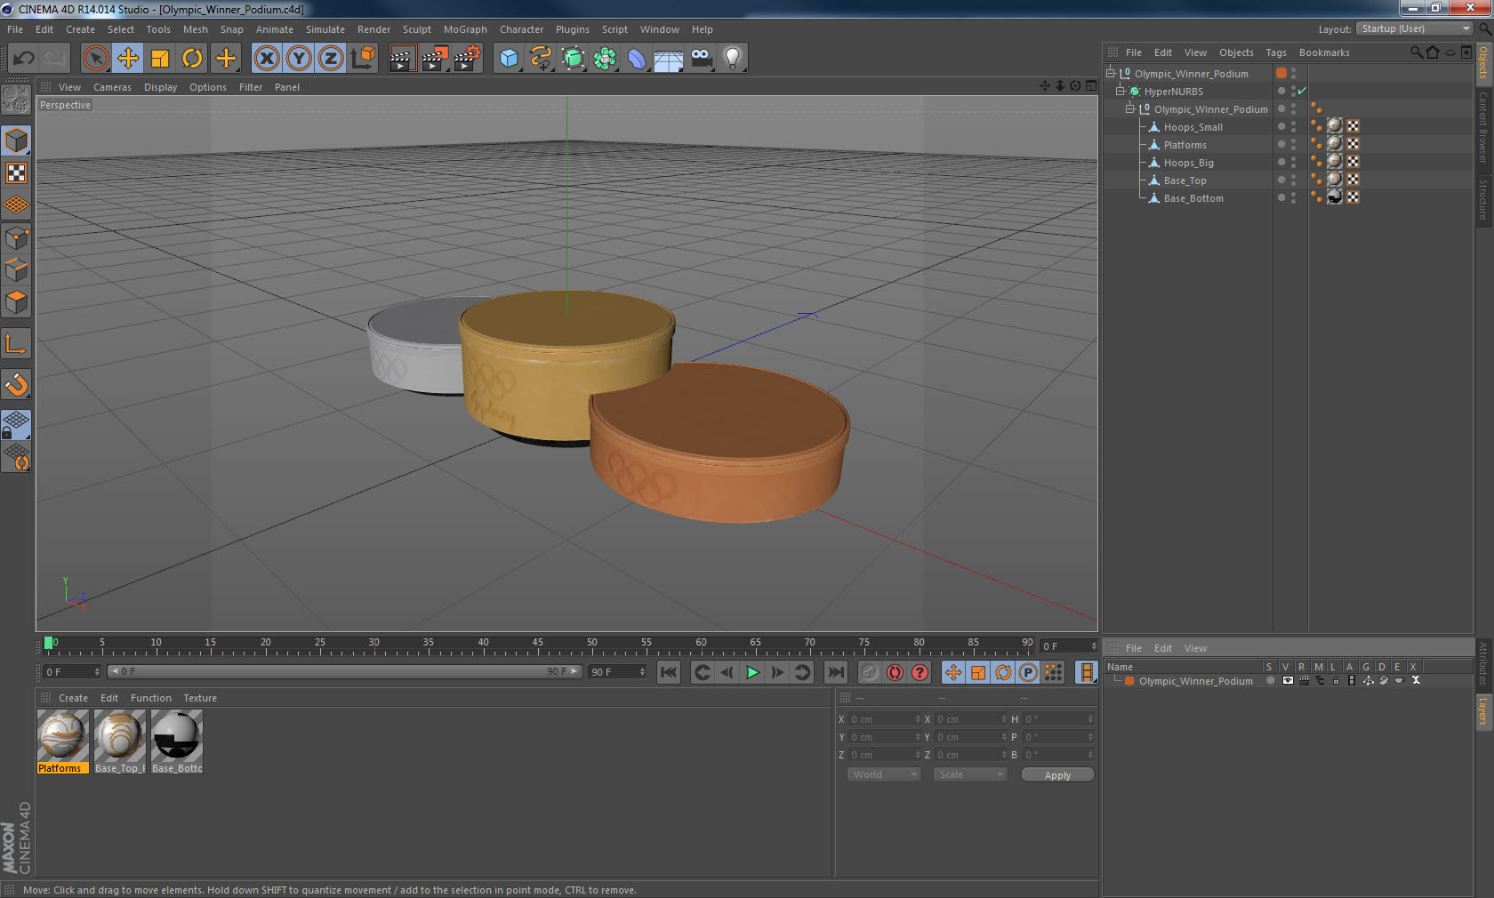Open the Layout dropdown Startup (User)

1416,28
